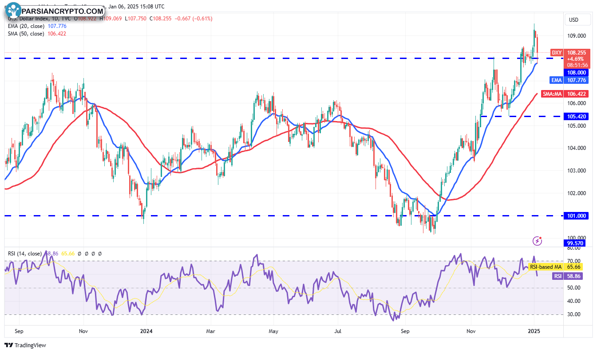Click the Jan 06, 2025 15:08 UTC timestamp
This screenshot has height=353, width=597.
pyautogui.click(x=136, y=7)
